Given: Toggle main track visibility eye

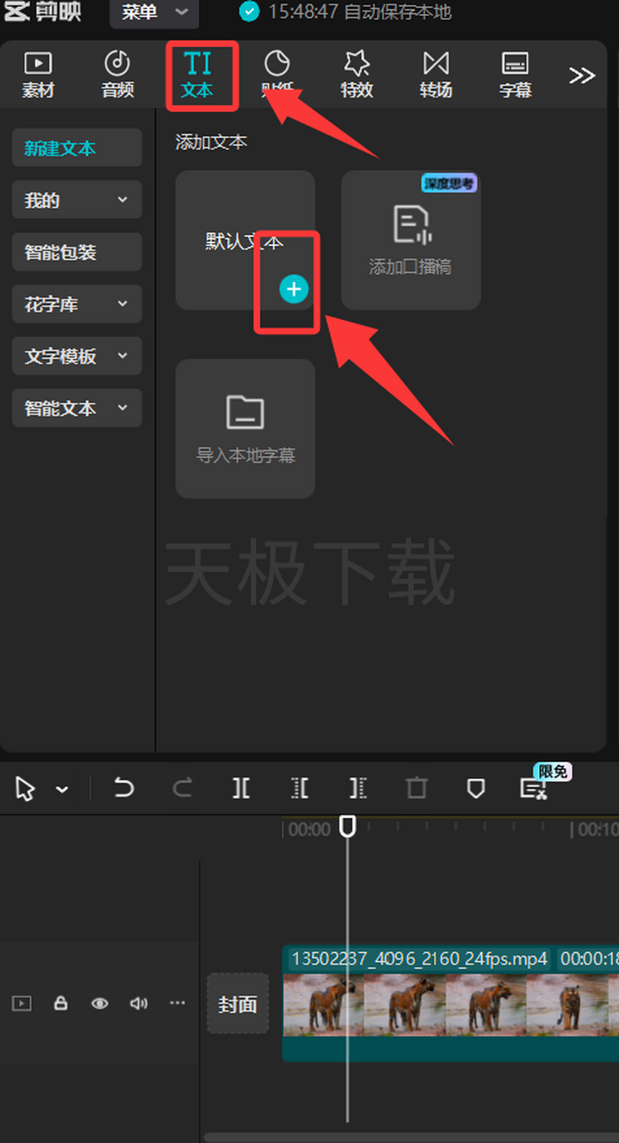Looking at the screenshot, I should pos(100,1003).
